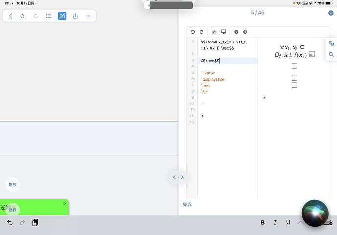Image resolution: width=337 pixels, height=235 pixels.
Task: Click editor line 3 with $$\neq$$
Action: [x=227, y=61]
